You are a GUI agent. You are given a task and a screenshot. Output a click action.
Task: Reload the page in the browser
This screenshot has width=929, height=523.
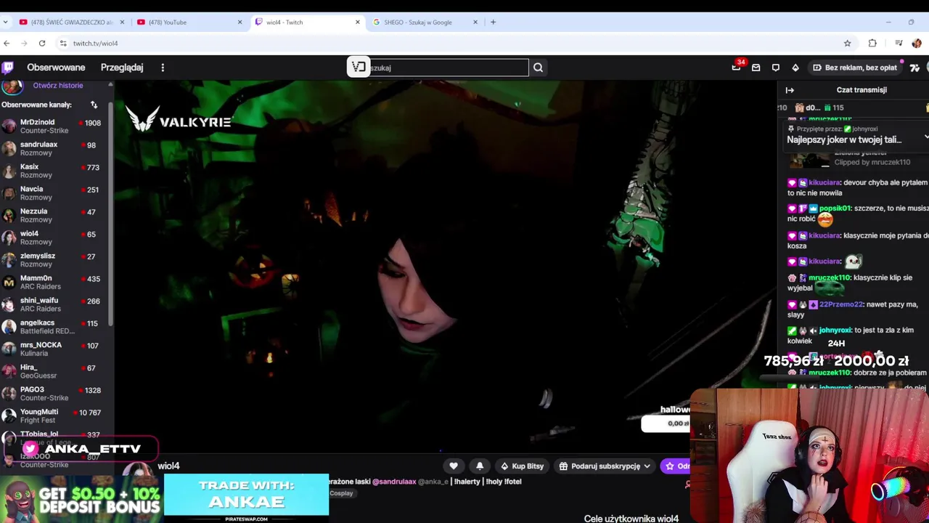[x=42, y=44]
